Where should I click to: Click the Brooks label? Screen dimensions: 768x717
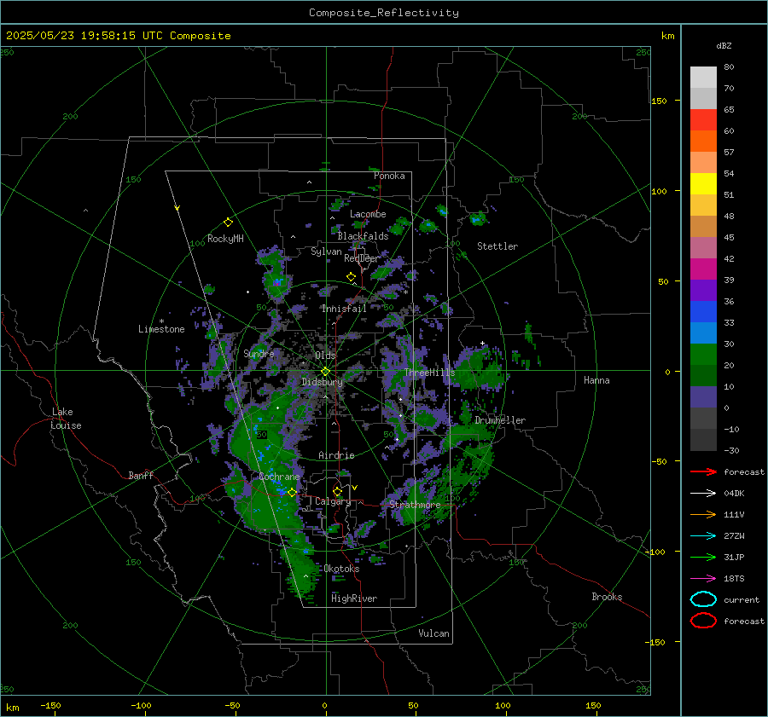(x=607, y=597)
